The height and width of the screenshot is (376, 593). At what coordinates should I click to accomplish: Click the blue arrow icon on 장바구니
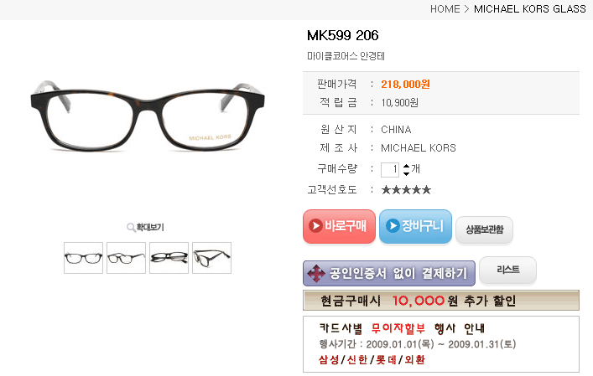tap(393, 225)
